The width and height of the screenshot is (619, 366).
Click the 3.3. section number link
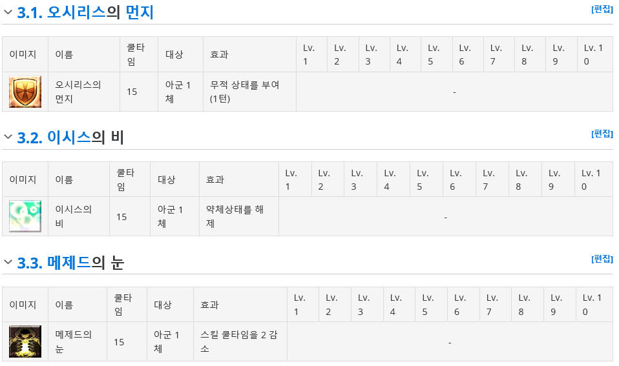pyautogui.click(x=30, y=262)
